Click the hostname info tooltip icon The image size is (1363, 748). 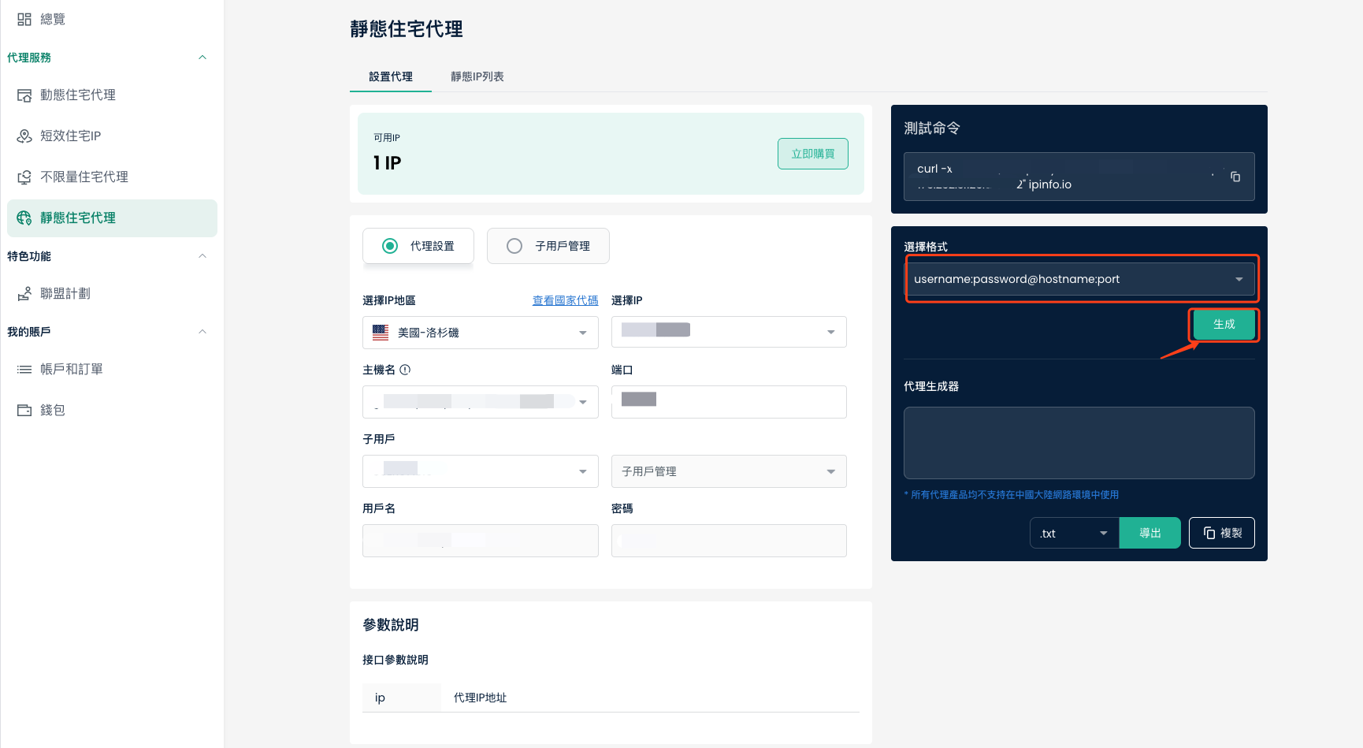click(404, 368)
